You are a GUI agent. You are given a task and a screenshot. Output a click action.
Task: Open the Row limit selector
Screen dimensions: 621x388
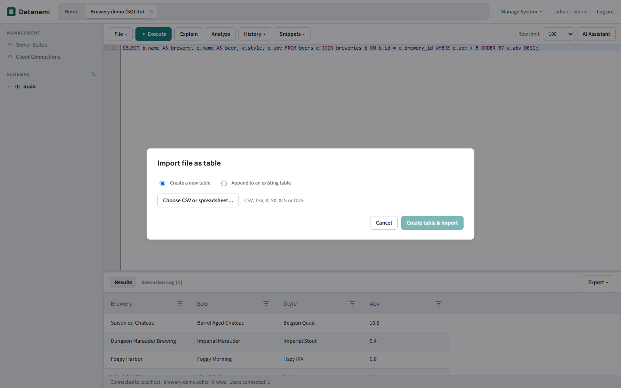point(558,34)
